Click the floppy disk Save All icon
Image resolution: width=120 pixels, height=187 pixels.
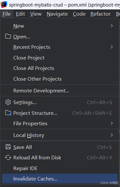[8, 147]
